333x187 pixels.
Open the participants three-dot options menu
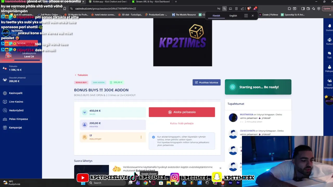coord(141,137)
